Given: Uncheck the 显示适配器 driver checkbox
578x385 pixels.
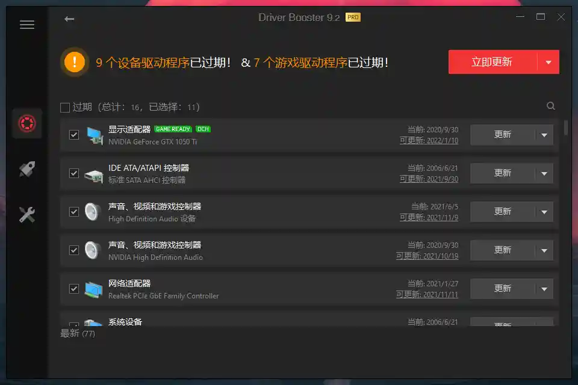Looking at the screenshot, I should tap(73, 135).
